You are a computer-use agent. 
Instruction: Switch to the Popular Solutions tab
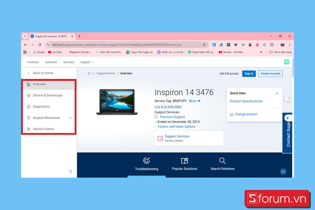[x=185, y=164]
